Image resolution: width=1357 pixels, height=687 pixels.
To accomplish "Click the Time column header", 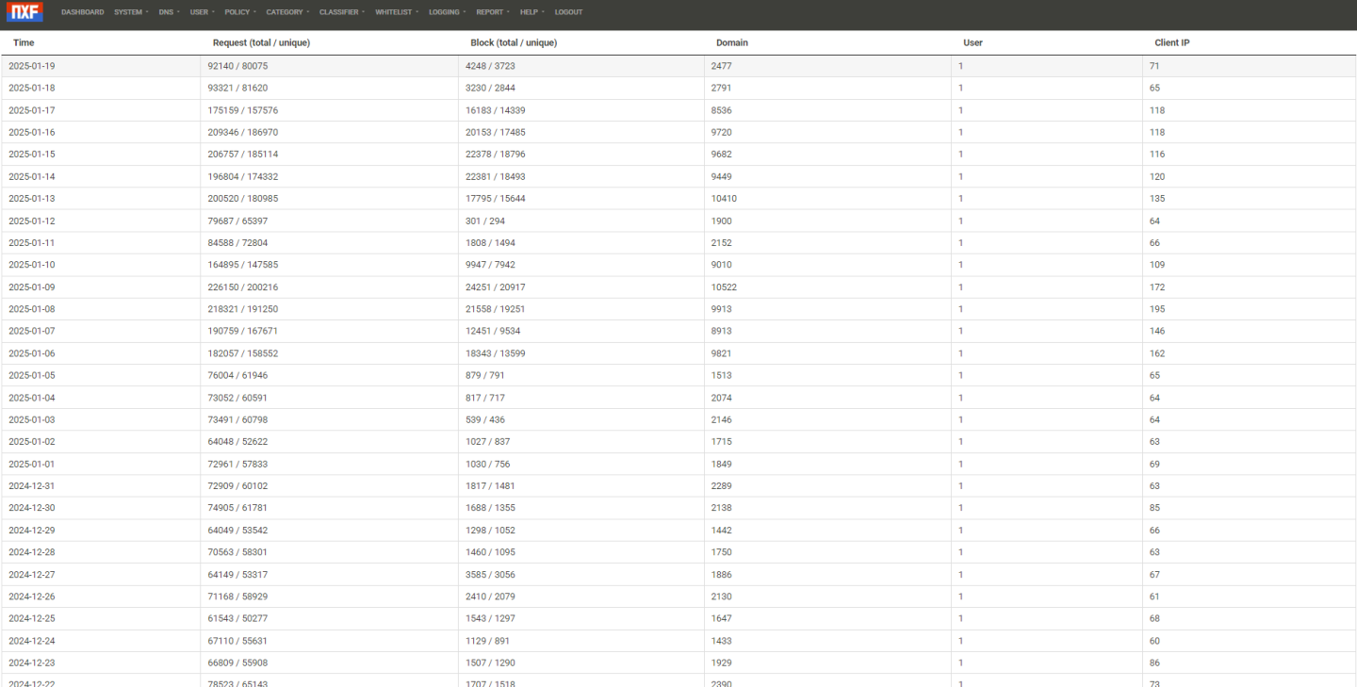I will point(24,42).
